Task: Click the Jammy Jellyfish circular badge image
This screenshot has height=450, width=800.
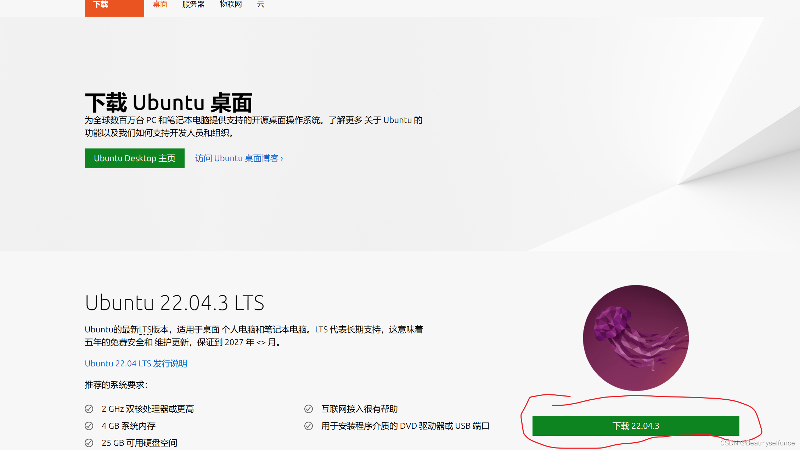Action: (636, 338)
